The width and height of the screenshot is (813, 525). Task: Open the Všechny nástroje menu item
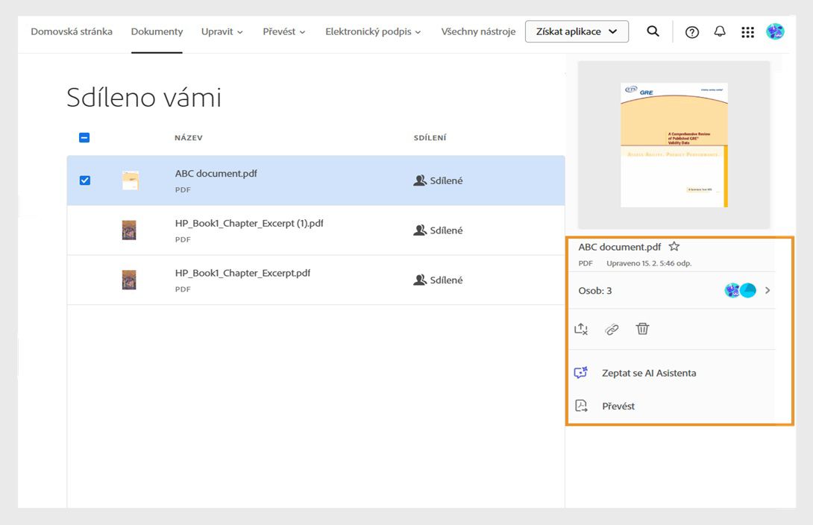[x=478, y=31]
